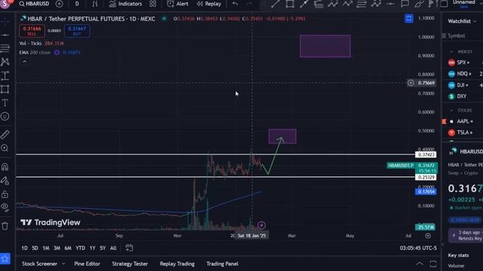This screenshot has width=483, height=271.
Task: Set date range to 5Y
Action: (x=103, y=248)
